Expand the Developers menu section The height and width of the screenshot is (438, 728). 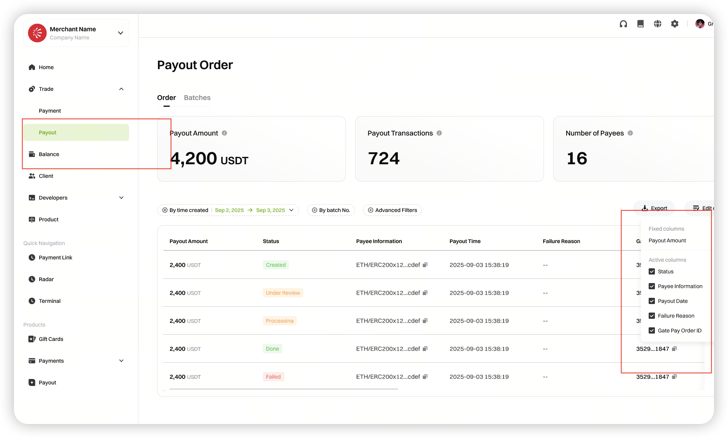coord(121,198)
